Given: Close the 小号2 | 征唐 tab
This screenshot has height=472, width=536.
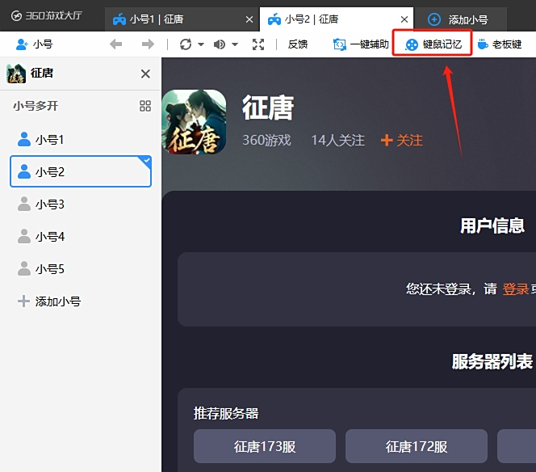Looking at the screenshot, I should tap(404, 19).
